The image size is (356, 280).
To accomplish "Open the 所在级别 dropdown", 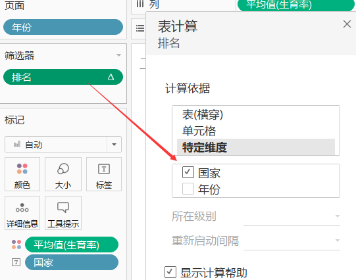I will (x=292, y=216).
